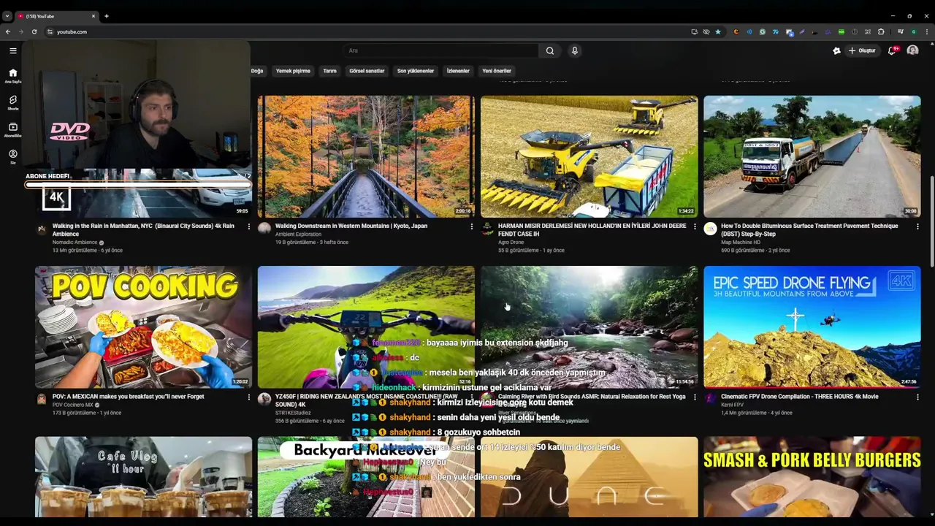This screenshot has width=935, height=526.
Task: Click the search magnifier button
Action: (x=550, y=50)
